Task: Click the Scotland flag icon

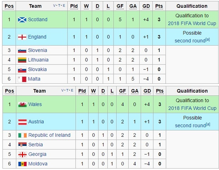Action: pyautogui.click(x=22, y=20)
